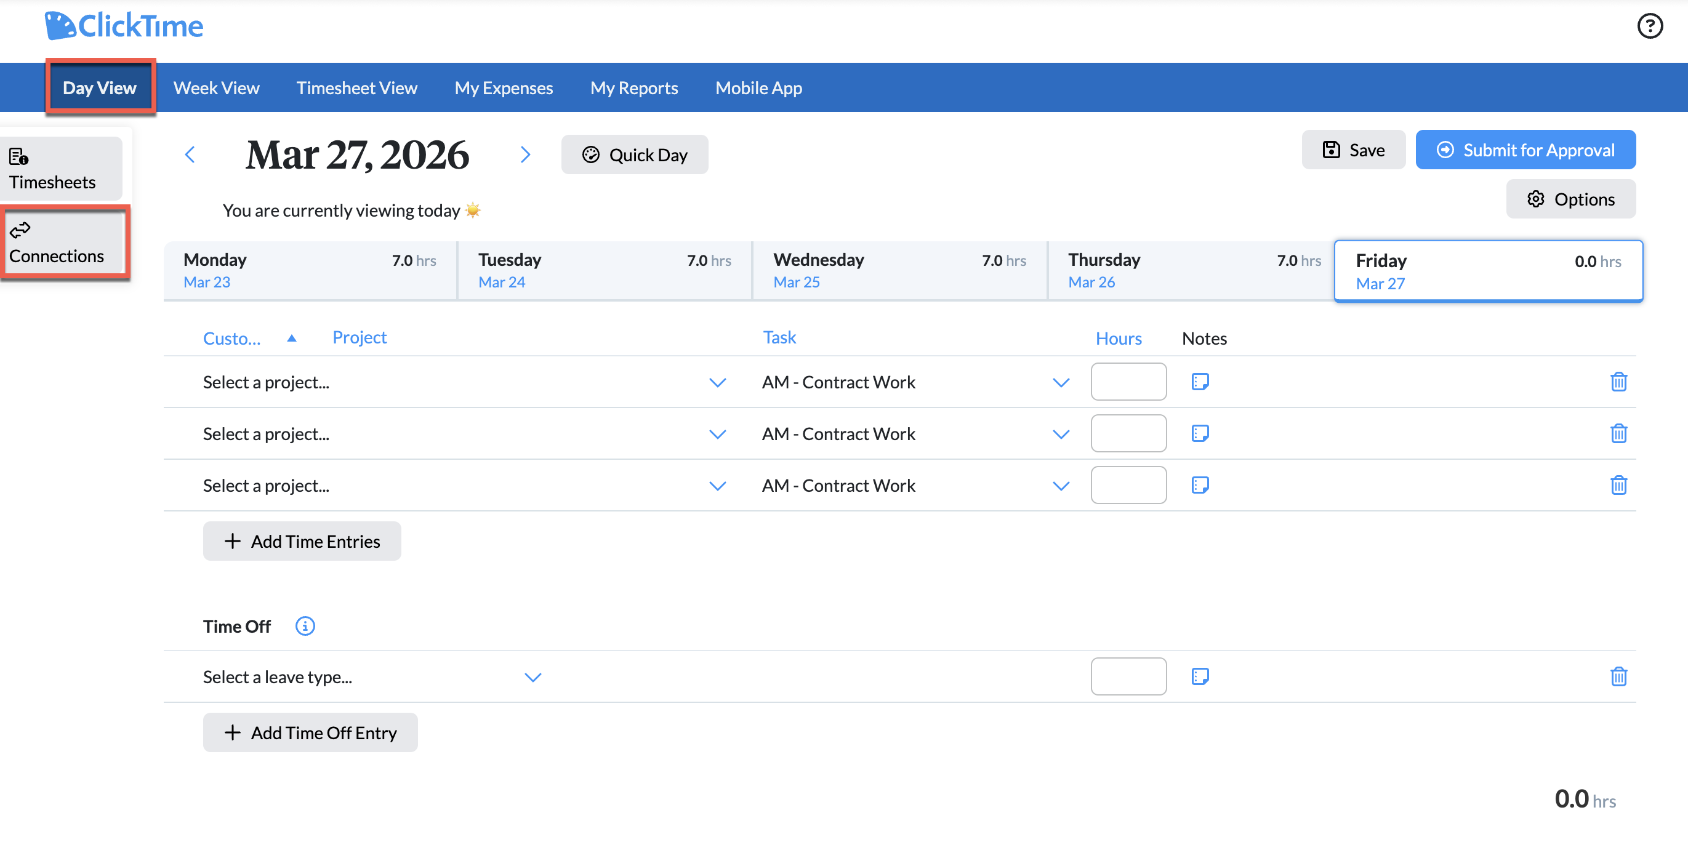Show Time Off info icon
Screen dimensions: 1688x858
point(305,626)
